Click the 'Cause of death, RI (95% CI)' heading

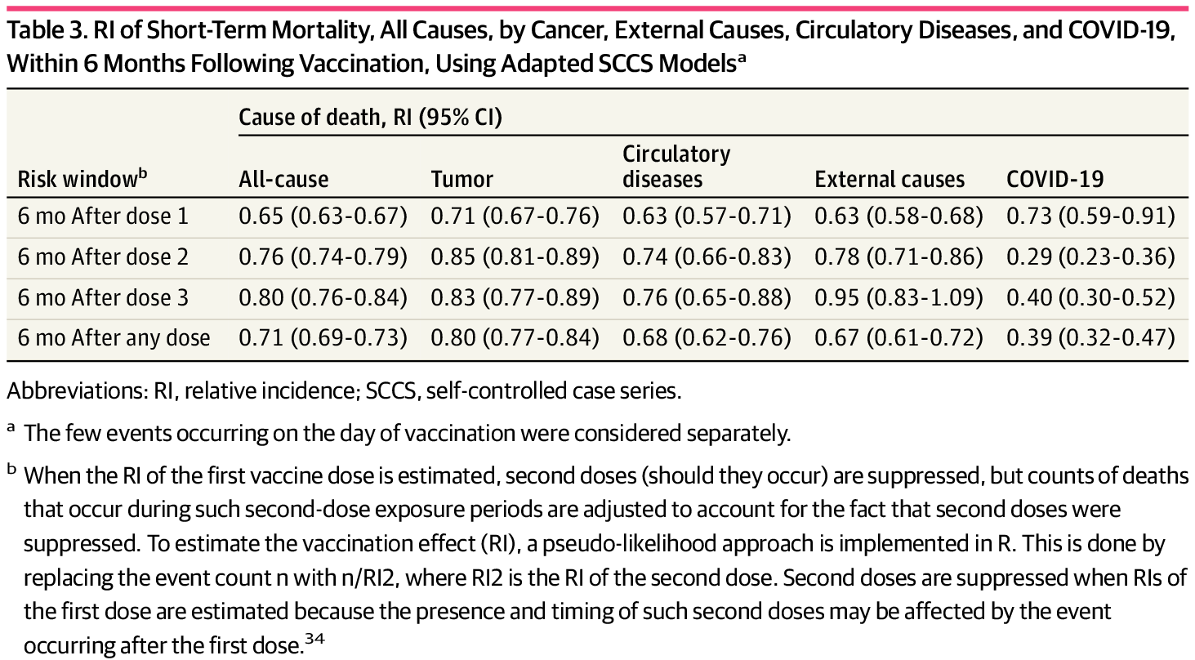370,118
